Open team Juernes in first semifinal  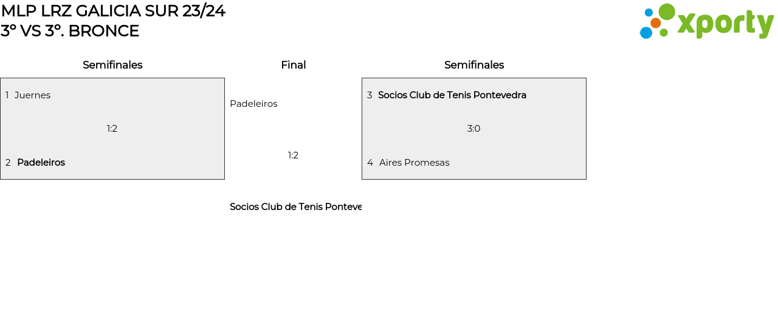(x=32, y=95)
